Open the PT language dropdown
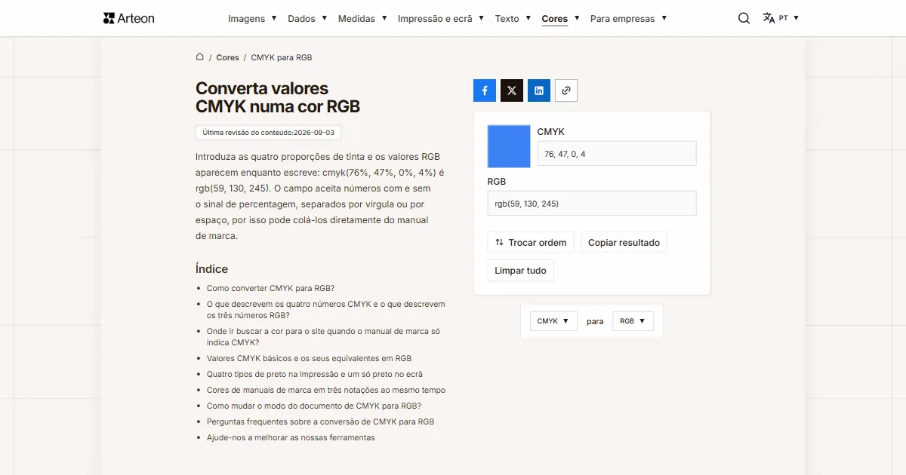This screenshot has width=906, height=475. pyautogui.click(x=789, y=18)
